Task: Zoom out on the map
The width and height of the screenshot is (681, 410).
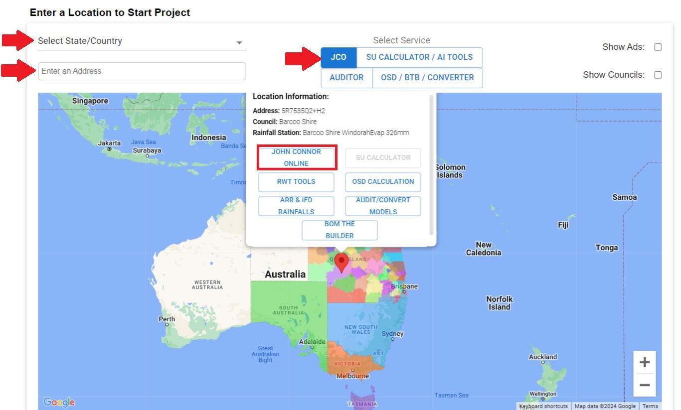Action: click(x=645, y=385)
